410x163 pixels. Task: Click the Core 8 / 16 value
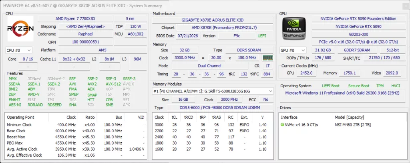tap(28, 59)
